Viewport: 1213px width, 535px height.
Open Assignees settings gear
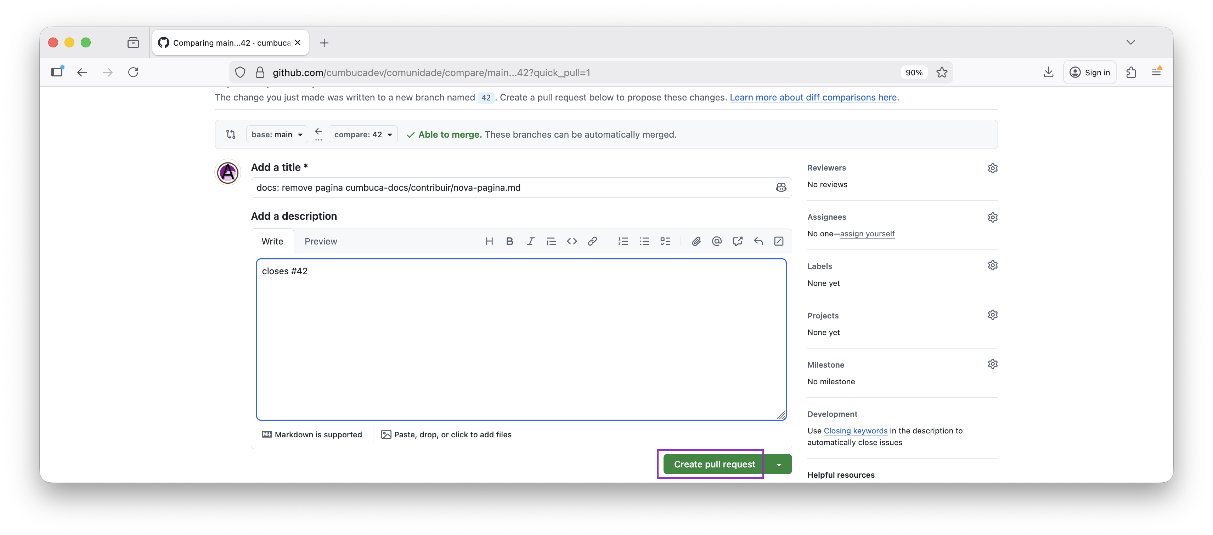993,217
